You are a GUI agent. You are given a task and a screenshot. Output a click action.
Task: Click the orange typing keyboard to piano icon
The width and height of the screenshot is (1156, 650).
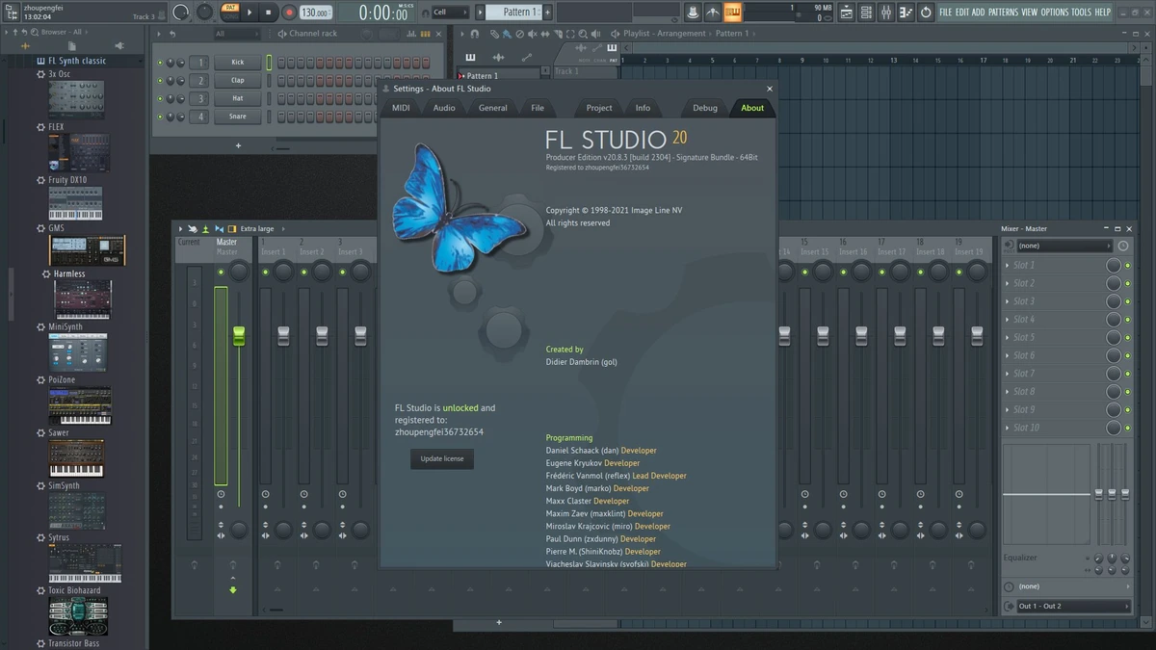(732, 13)
